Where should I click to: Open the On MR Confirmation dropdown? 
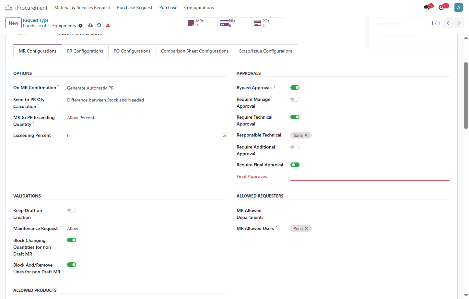click(x=147, y=88)
